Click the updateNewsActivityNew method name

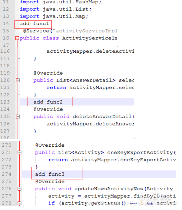(x=109, y=189)
